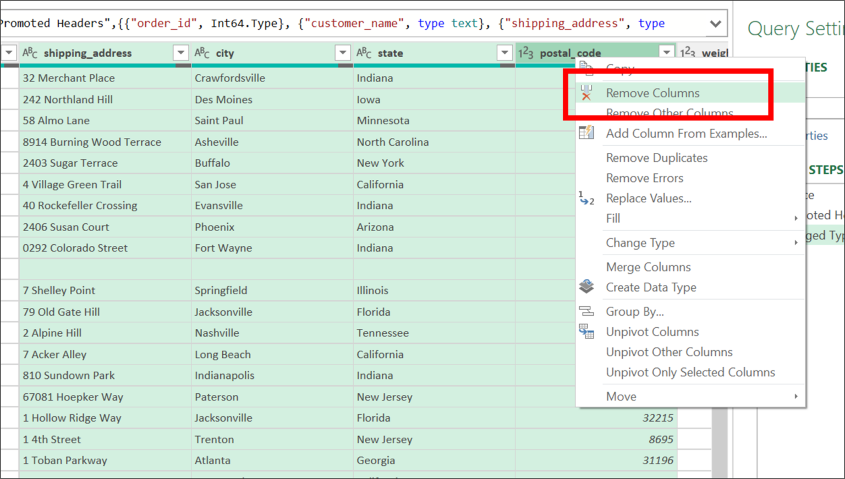Image resolution: width=845 pixels, height=479 pixels.
Task: Choose Remove Columns from the context menu
Action: (x=690, y=93)
